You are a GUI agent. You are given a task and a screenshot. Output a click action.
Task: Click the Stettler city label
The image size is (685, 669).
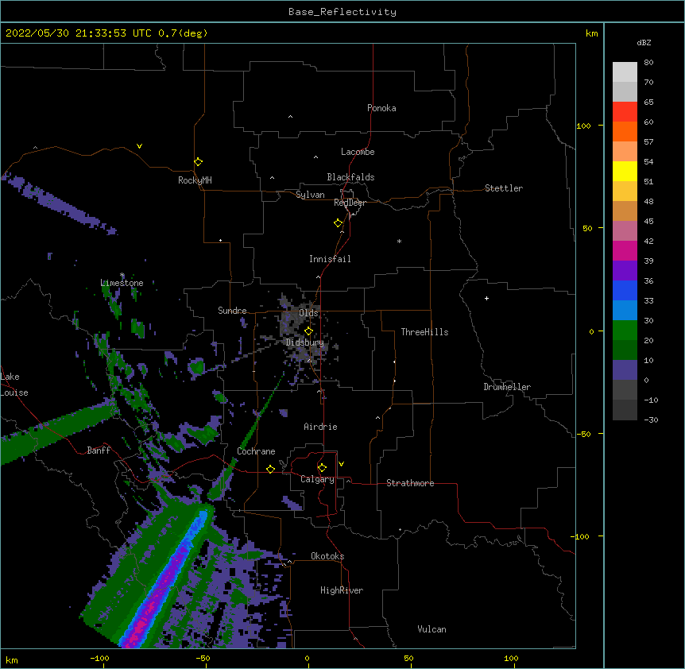coord(504,188)
